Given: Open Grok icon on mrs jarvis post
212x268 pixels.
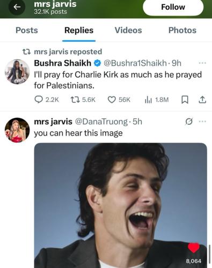Looking at the screenshot, I should (x=189, y=122).
